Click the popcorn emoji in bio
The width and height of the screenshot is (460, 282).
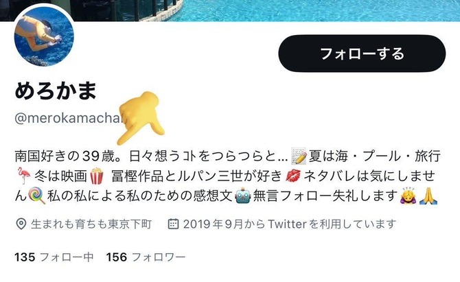tap(97, 176)
